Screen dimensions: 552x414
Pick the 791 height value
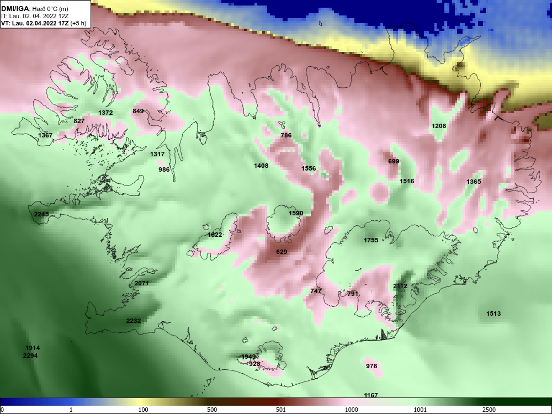[352, 294]
